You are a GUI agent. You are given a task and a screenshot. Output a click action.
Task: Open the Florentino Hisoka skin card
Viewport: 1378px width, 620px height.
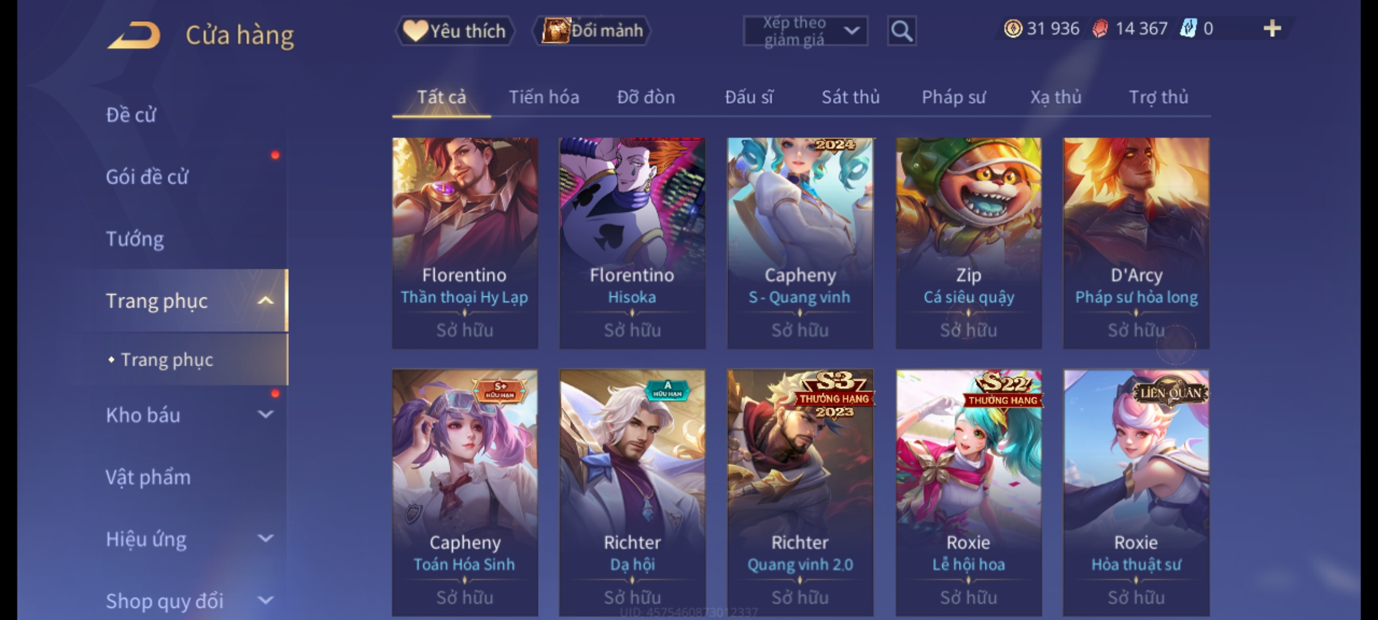point(632,243)
